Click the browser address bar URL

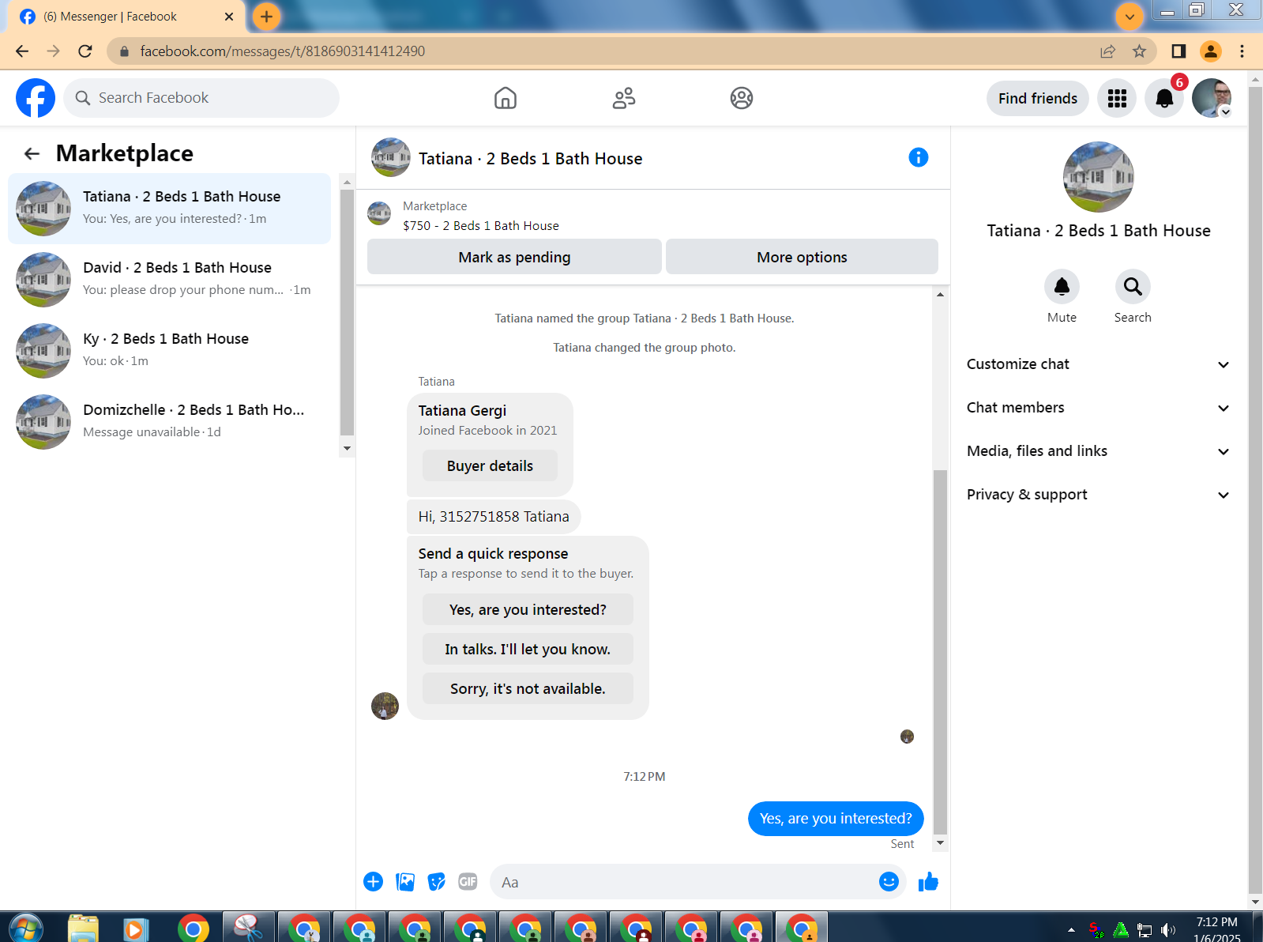coord(282,51)
